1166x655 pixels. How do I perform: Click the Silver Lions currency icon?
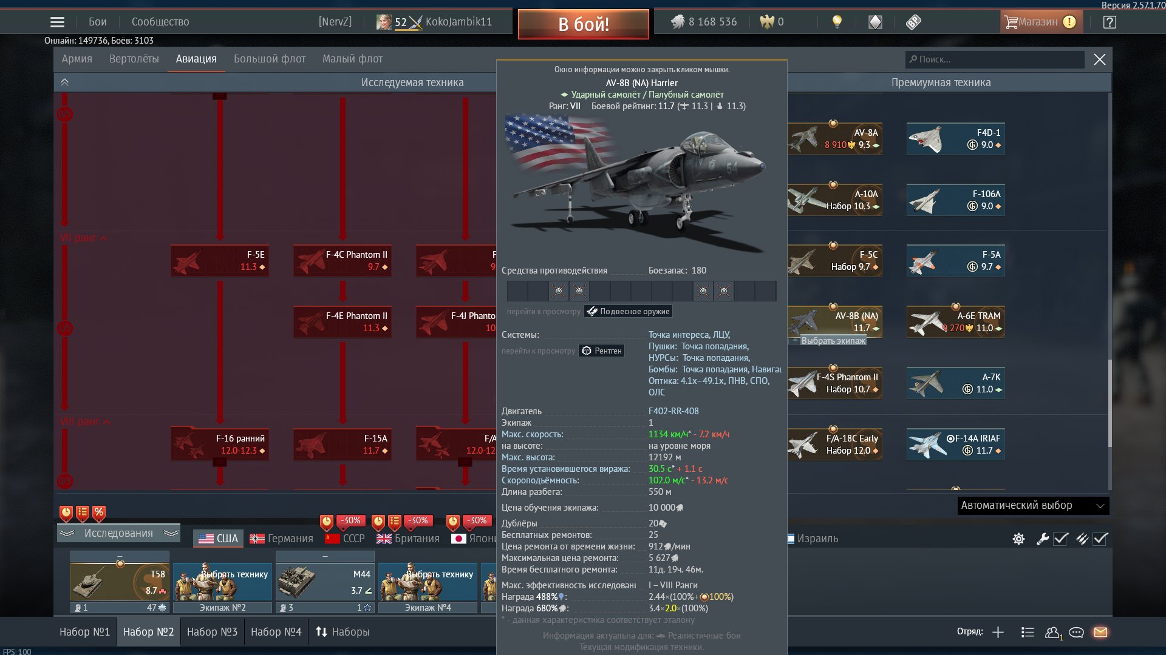(x=678, y=22)
